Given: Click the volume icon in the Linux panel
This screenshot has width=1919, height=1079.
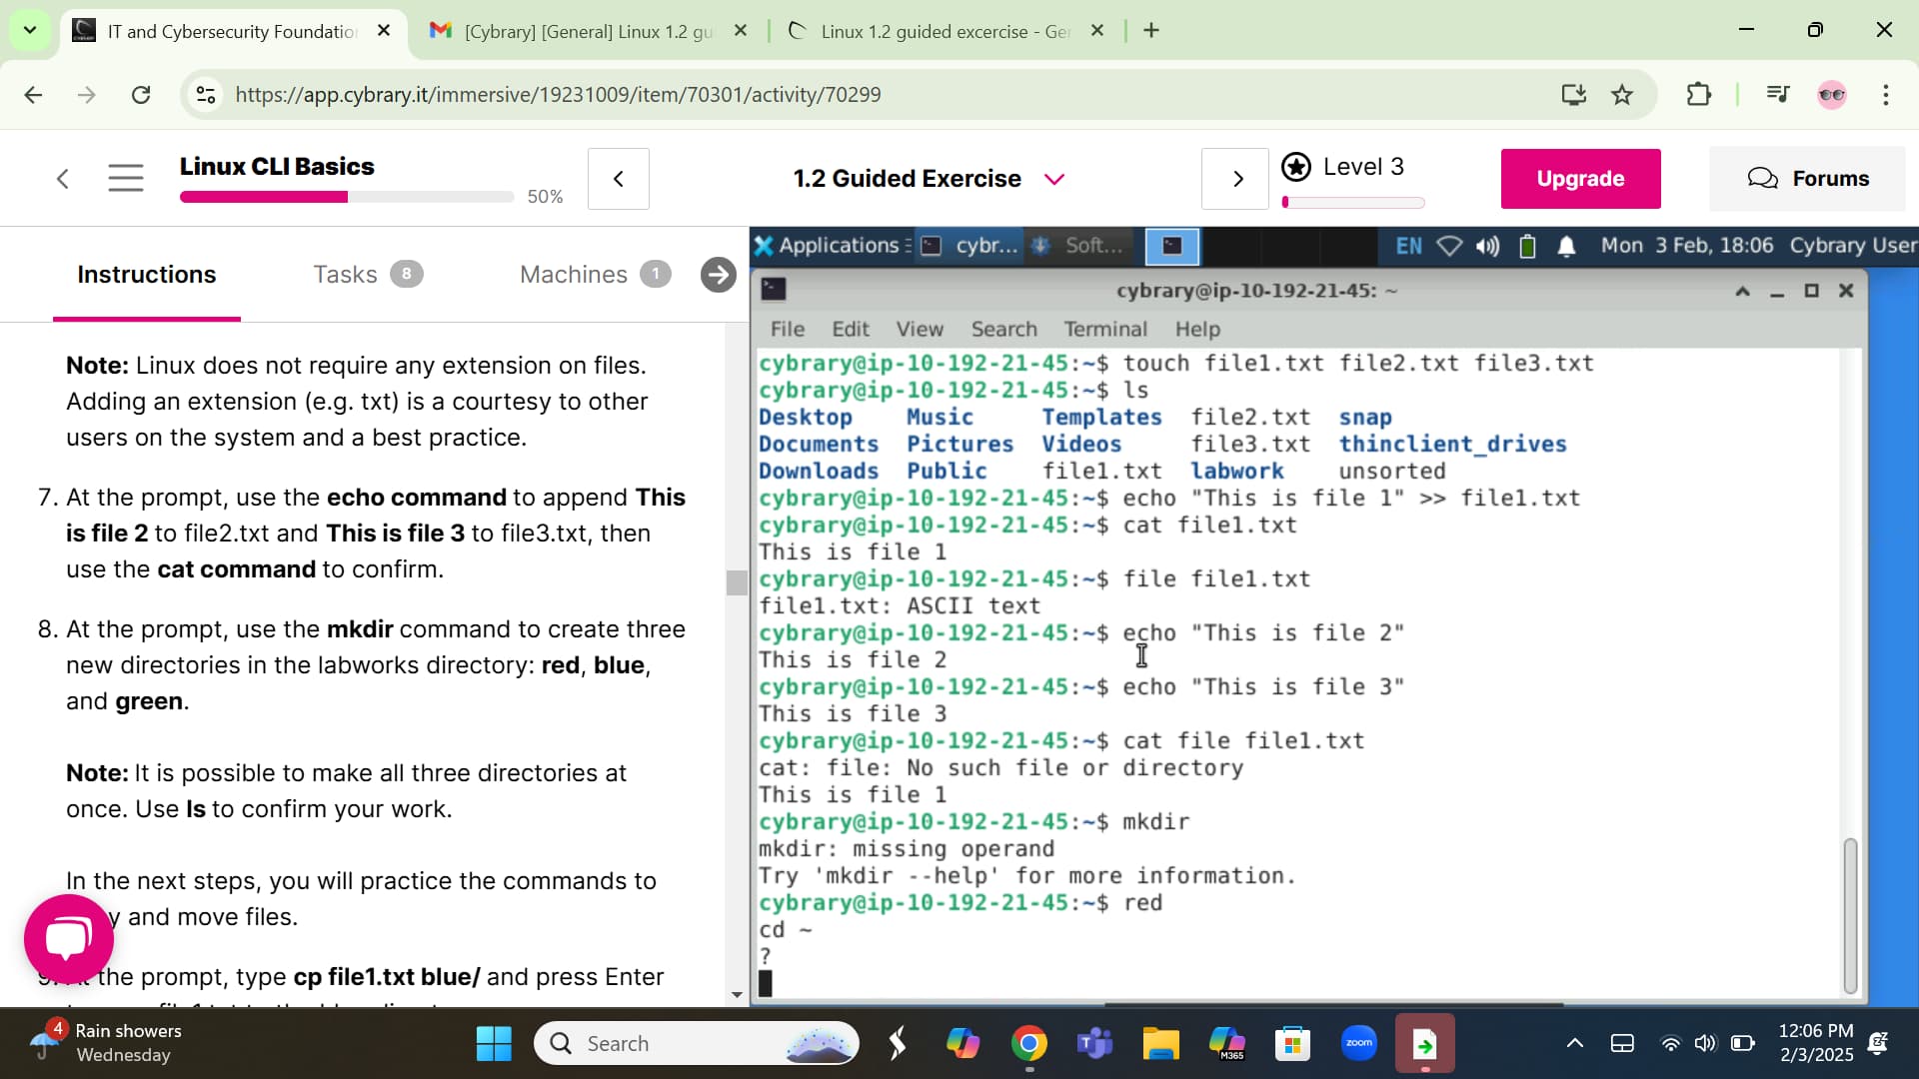Looking at the screenshot, I should pos(1487,246).
